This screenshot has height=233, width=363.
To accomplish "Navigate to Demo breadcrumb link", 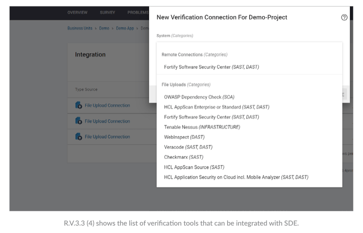I will pyautogui.click(x=104, y=28).
